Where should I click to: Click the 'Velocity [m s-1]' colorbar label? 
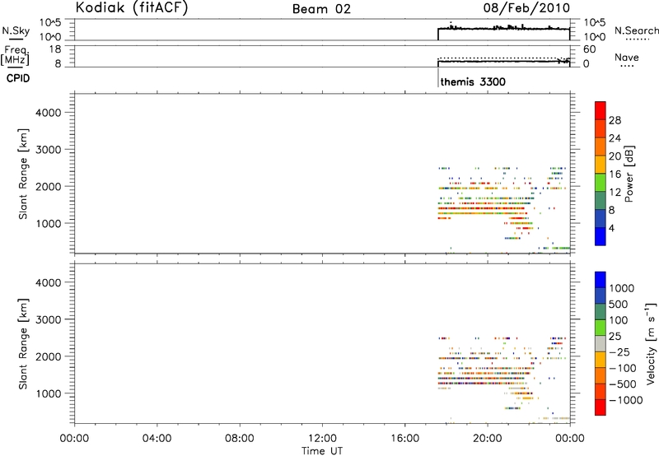click(x=651, y=343)
